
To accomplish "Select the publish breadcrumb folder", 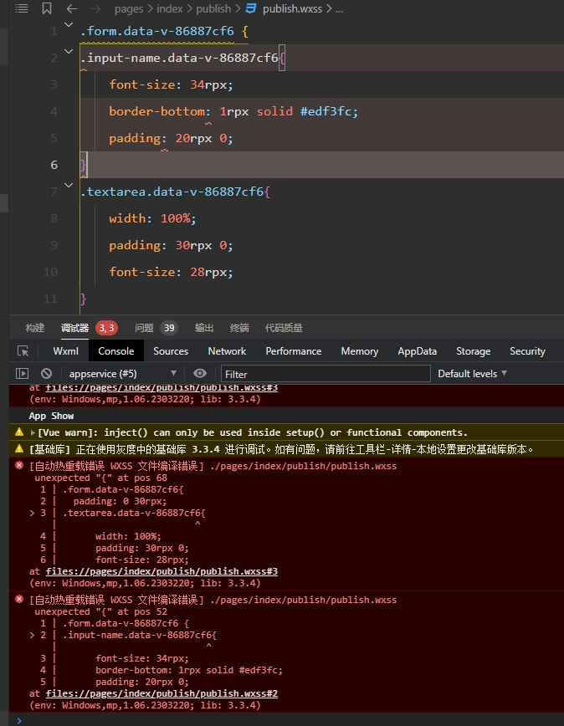I will (213, 9).
